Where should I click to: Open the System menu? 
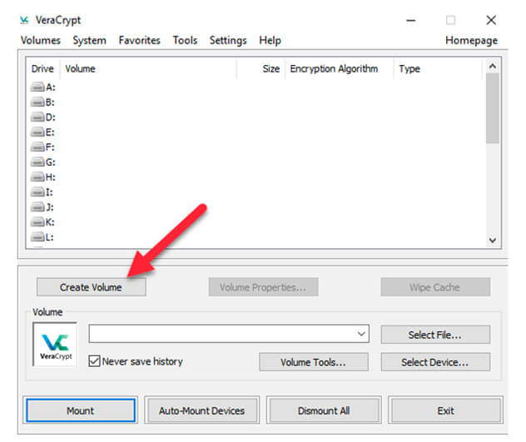click(x=90, y=40)
